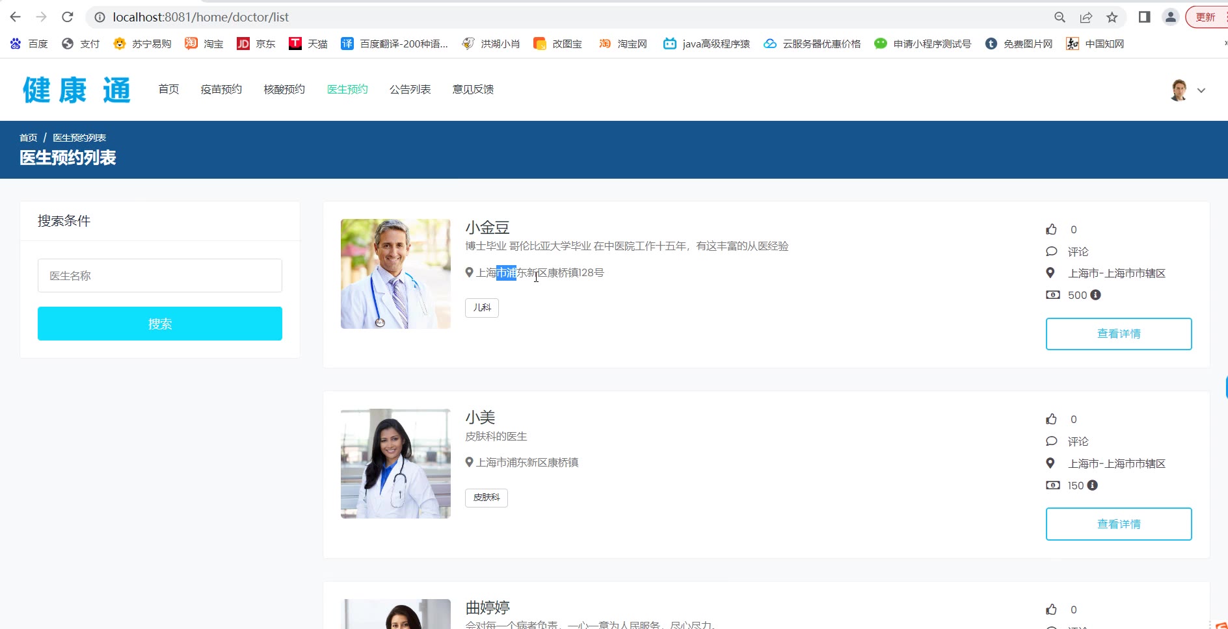Open the 苏宁易购 bookmark
The height and width of the screenshot is (629, 1228).
pyautogui.click(x=142, y=44)
